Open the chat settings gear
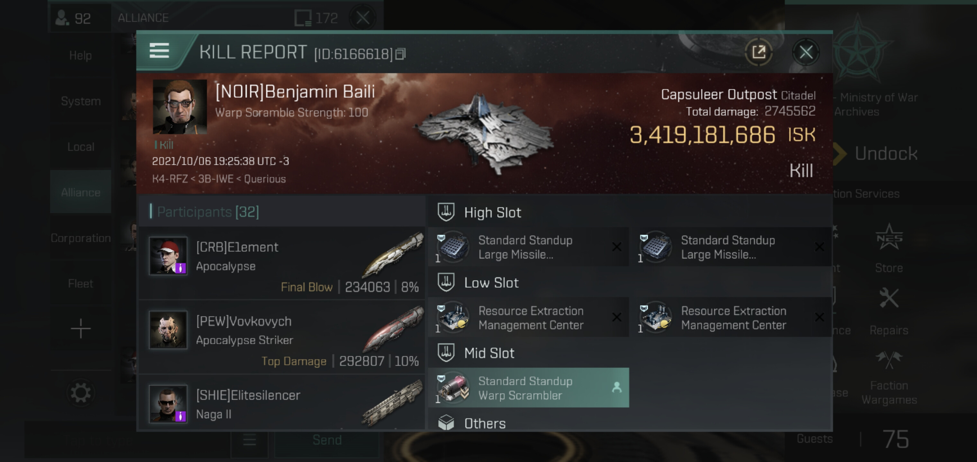977x462 pixels. [x=80, y=393]
